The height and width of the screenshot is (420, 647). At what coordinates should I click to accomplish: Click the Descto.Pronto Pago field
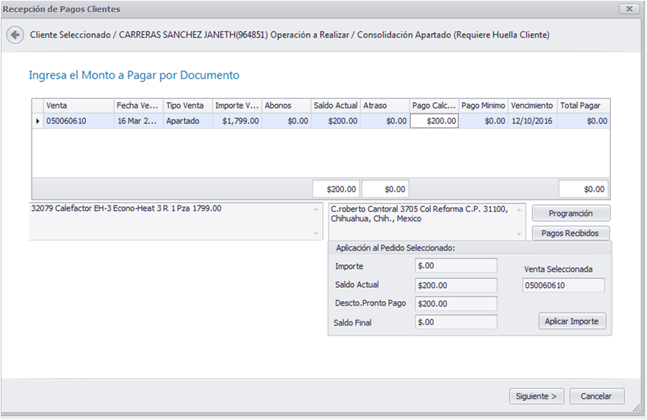tap(456, 304)
